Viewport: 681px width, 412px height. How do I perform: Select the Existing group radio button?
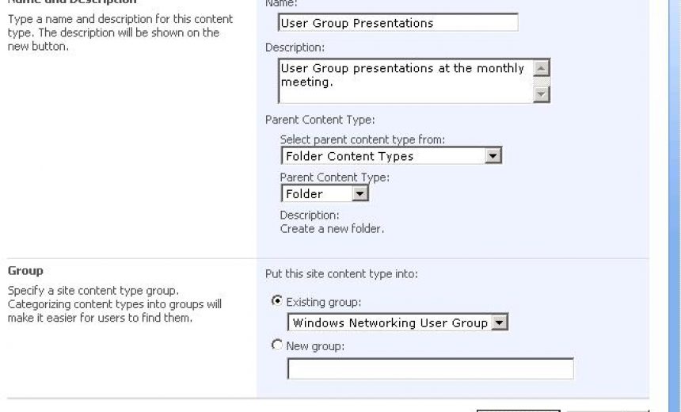(277, 301)
